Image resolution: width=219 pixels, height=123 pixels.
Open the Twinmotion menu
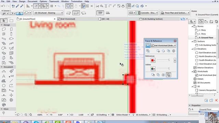tap(77, 1)
